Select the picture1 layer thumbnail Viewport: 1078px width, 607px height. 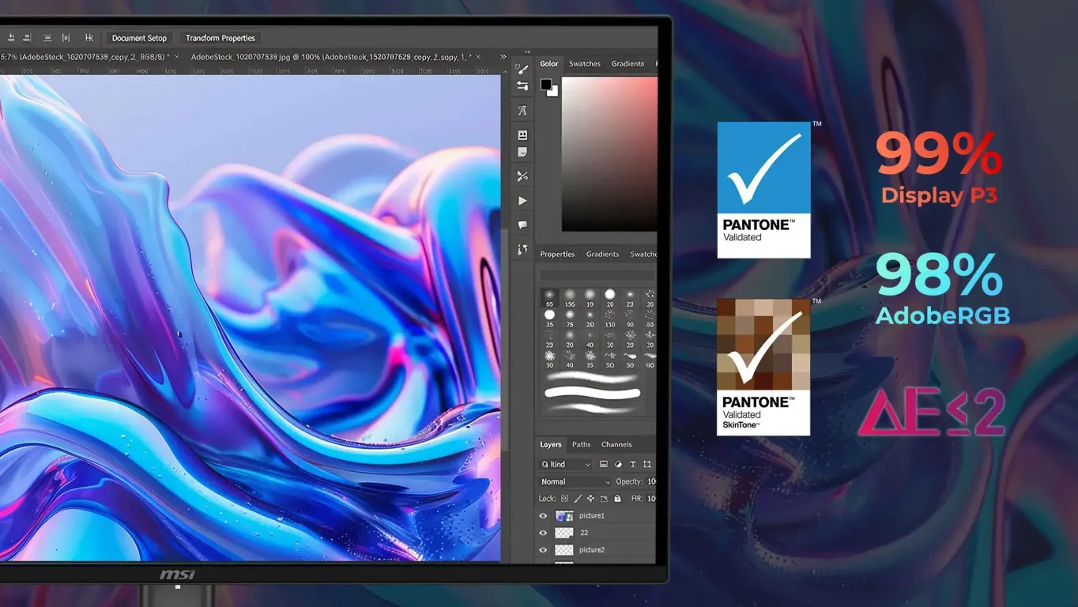coord(564,516)
